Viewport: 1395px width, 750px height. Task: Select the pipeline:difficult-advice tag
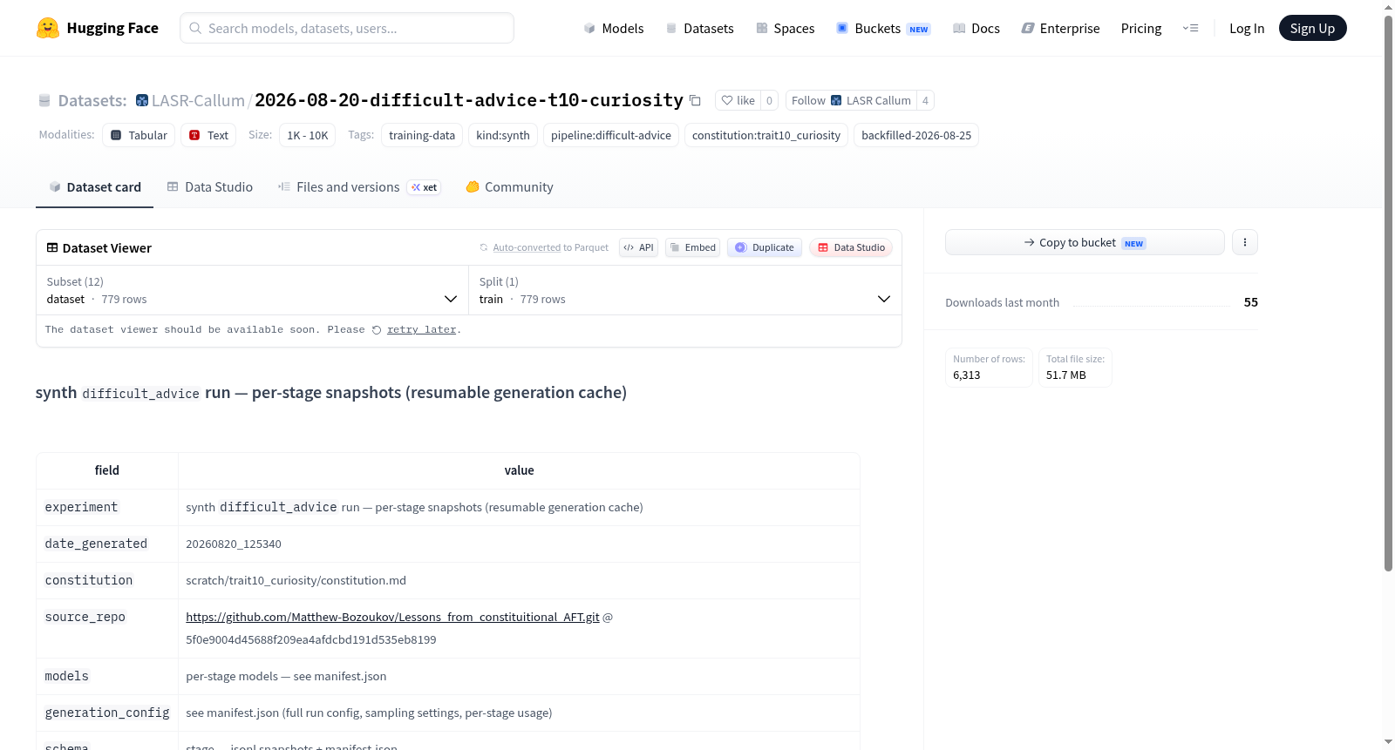click(x=611, y=135)
